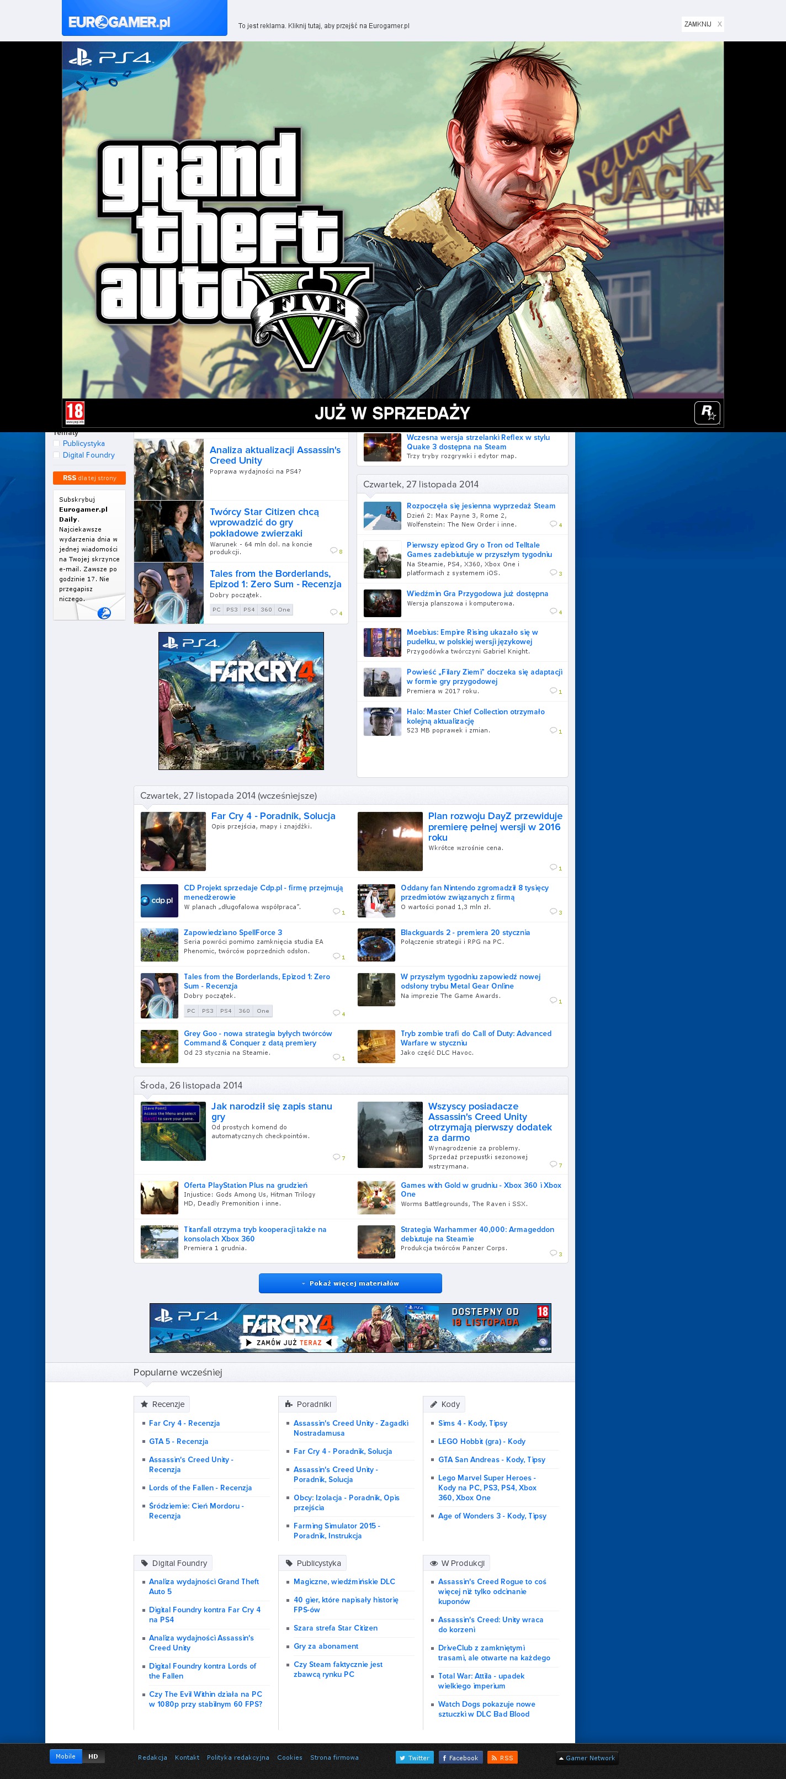This screenshot has height=1779, width=786.
Task: Expand the Gamer Network menu
Action: pyautogui.click(x=587, y=1757)
